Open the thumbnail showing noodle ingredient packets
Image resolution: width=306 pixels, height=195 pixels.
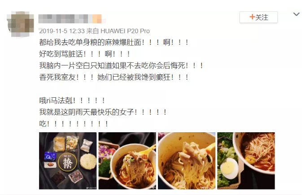coord(68,160)
